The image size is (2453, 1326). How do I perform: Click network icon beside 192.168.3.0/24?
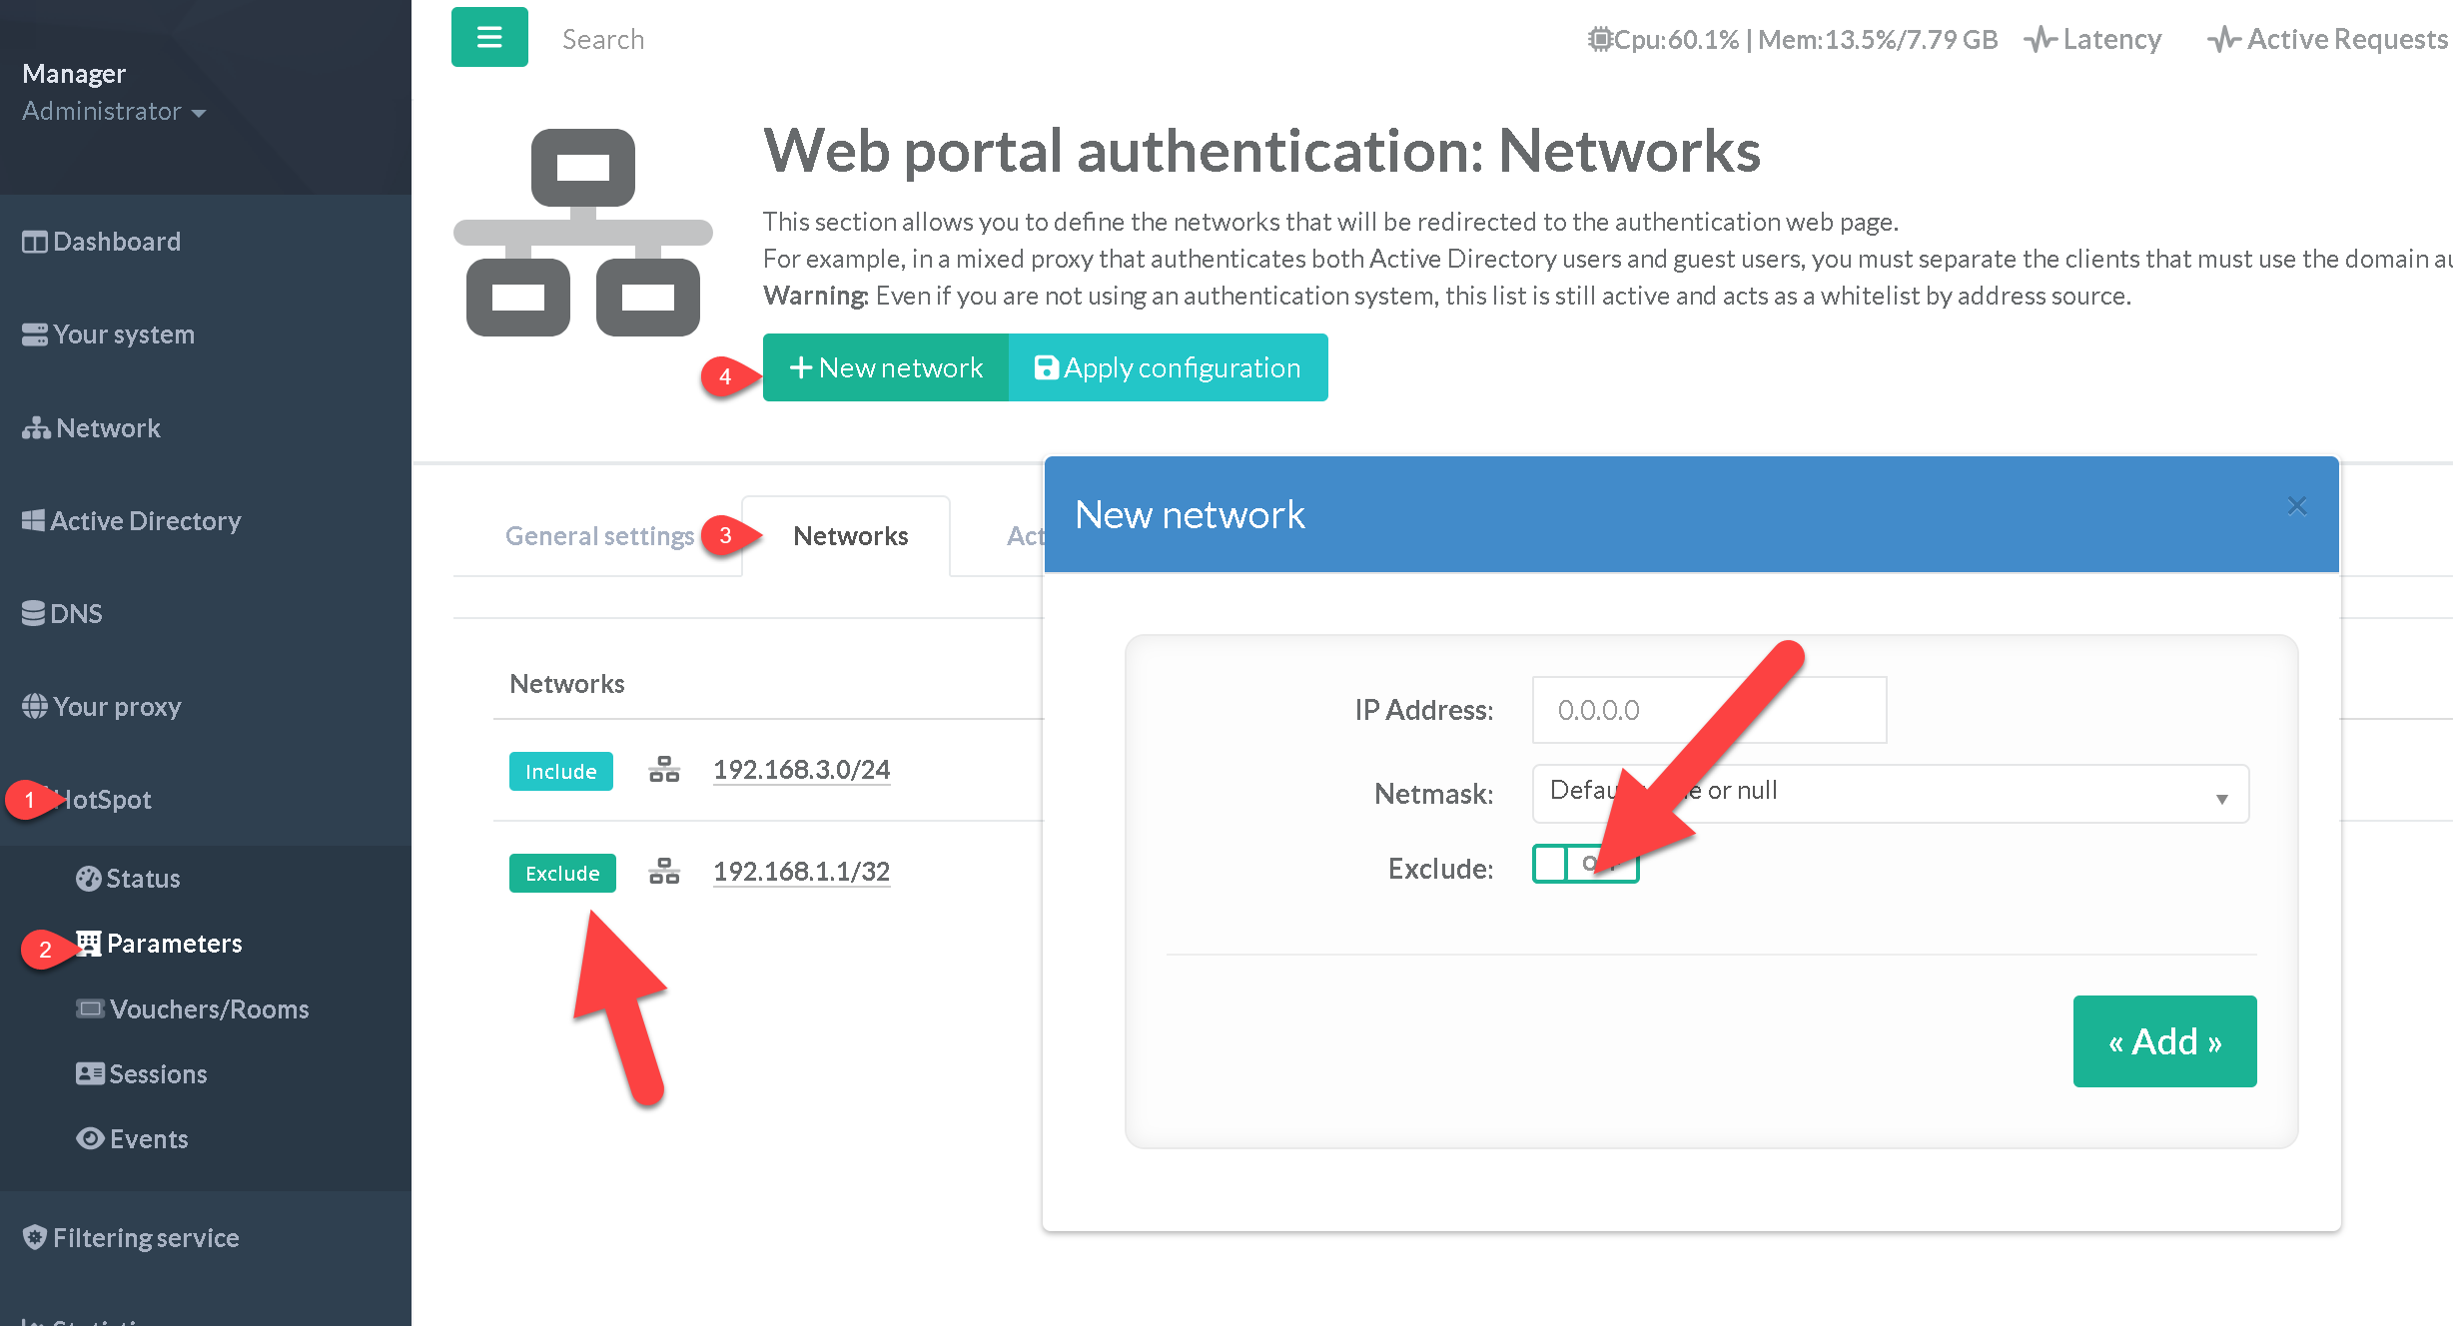(x=664, y=770)
